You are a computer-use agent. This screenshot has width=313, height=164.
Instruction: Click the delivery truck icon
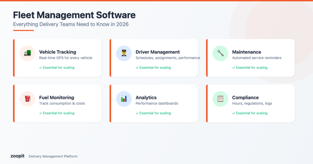[27, 53]
